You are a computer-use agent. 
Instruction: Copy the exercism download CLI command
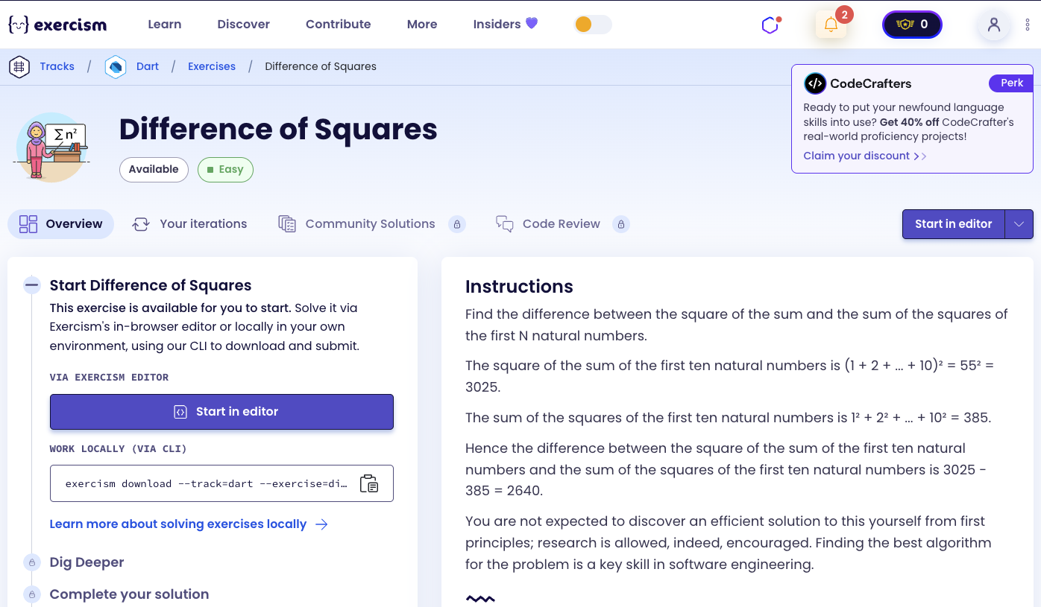(x=370, y=483)
